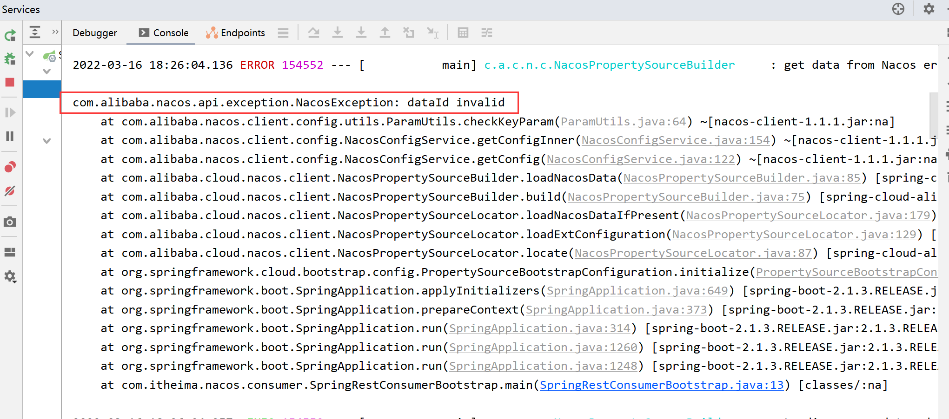
Task: Click the camera thread dump icon
Action: pyautogui.click(x=10, y=222)
